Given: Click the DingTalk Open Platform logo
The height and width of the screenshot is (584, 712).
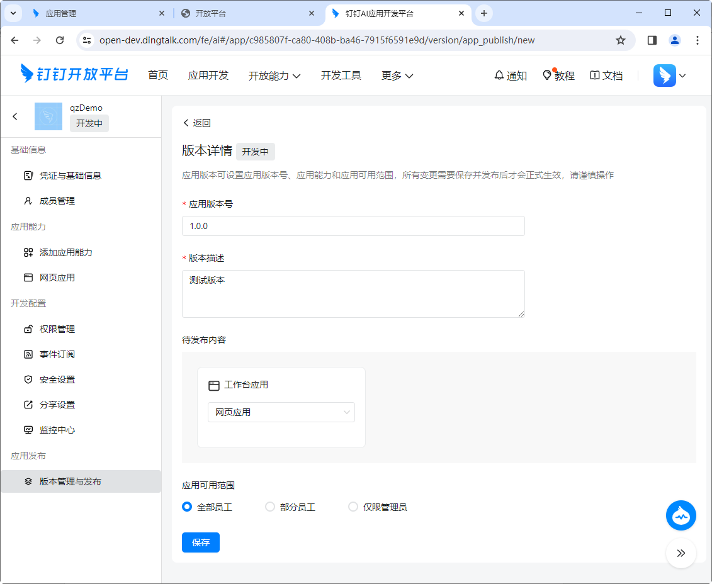Looking at the screenshot, I should pyautogui.click(x=74, y=74).
